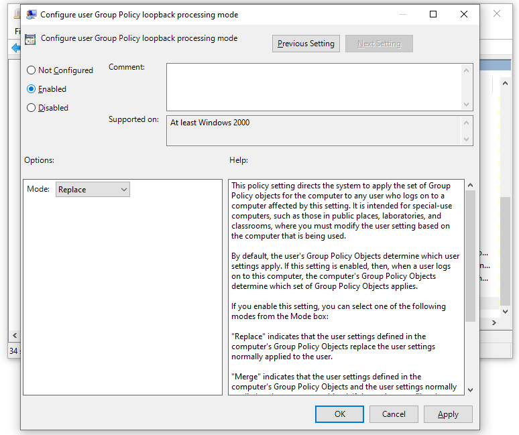Click the policy setting icon beside heading
Image resolution: width=519 pixels, height=435 pixels.
30,40
